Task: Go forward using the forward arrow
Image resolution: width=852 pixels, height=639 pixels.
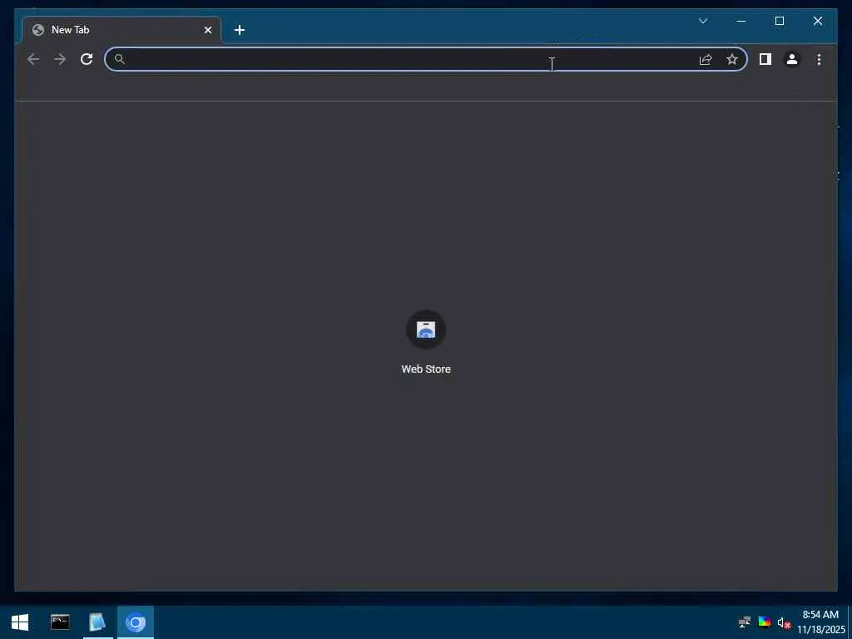Action: click(60, 59)
